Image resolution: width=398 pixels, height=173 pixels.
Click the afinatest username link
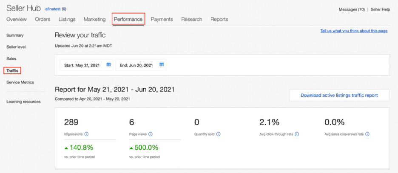click(x=53, y=9)
